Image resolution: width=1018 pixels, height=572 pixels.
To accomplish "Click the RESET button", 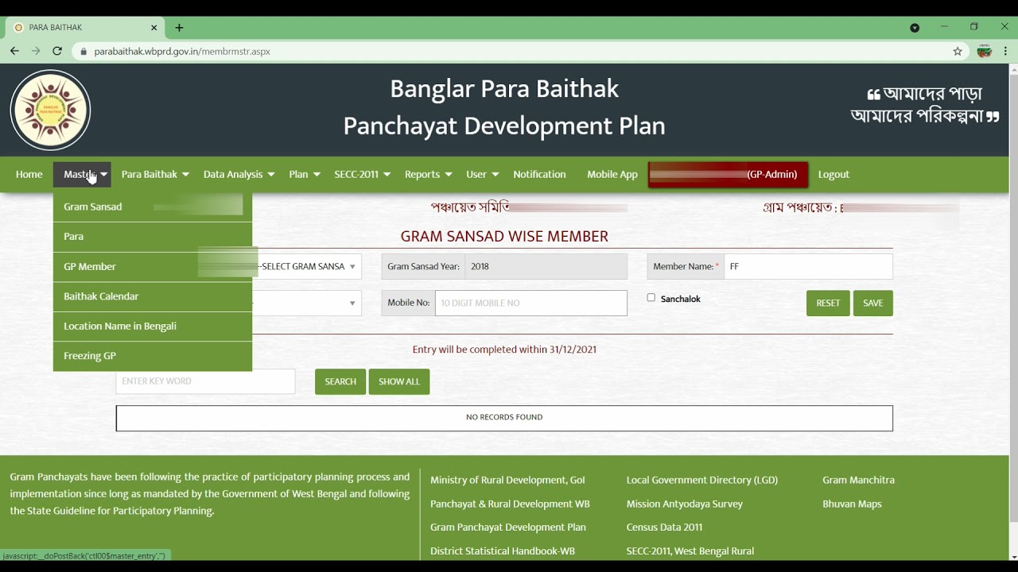I will [828, 303].
